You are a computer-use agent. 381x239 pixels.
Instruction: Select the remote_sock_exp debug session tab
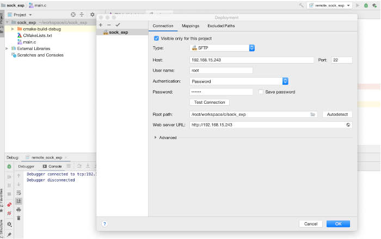47,158
